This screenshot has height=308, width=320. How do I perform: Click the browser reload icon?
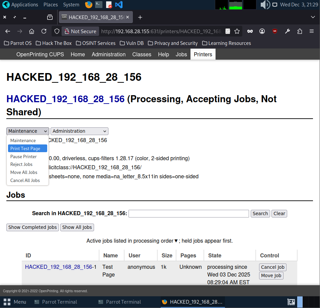coord(44,31)
